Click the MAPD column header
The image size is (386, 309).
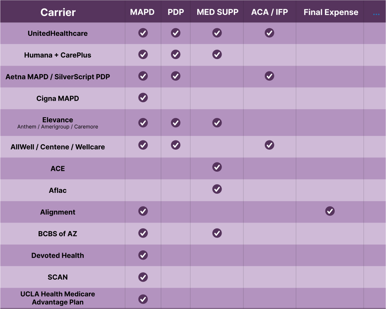click(x=142, y=12)
